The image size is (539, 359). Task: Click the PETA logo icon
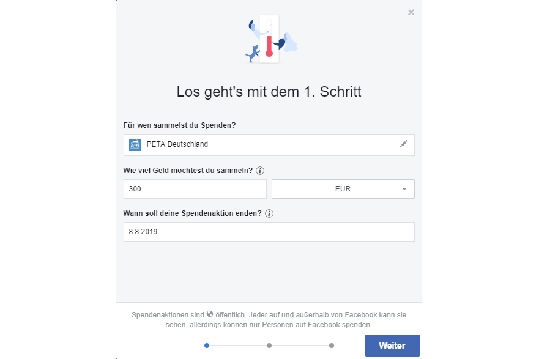[135, 145]
